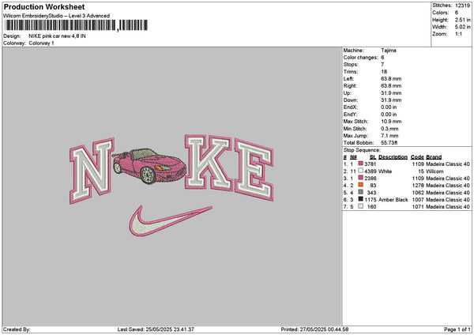Click design name NIKE pink car new 4,8 IN
Viewport: 474px width, 335px height.
[57, 36]
